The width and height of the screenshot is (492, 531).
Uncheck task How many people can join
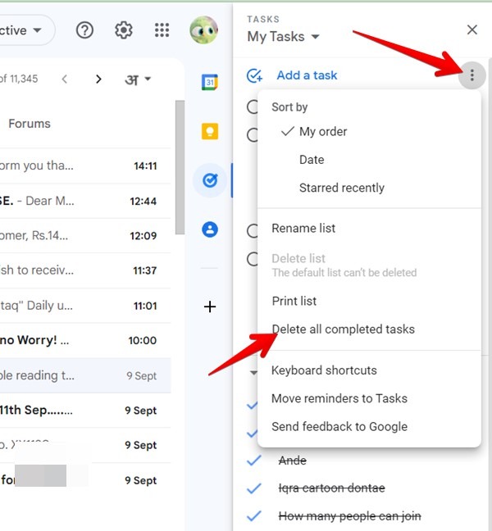coord(254,516)
